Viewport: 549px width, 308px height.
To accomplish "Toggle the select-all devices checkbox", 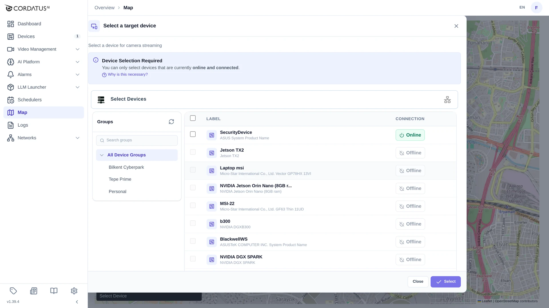I will [x=193, y=118].
